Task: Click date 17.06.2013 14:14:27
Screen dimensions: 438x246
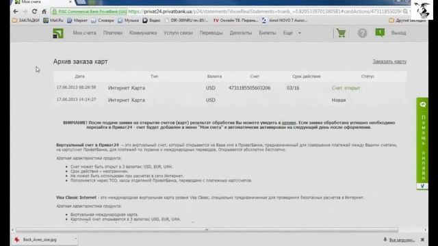Action: (76, 99)
